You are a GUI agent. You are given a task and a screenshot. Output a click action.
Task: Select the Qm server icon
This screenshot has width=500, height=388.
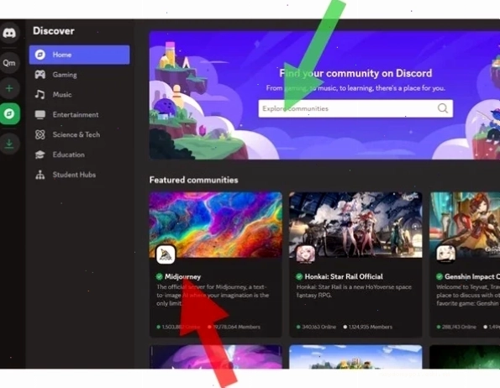point(9,63)
